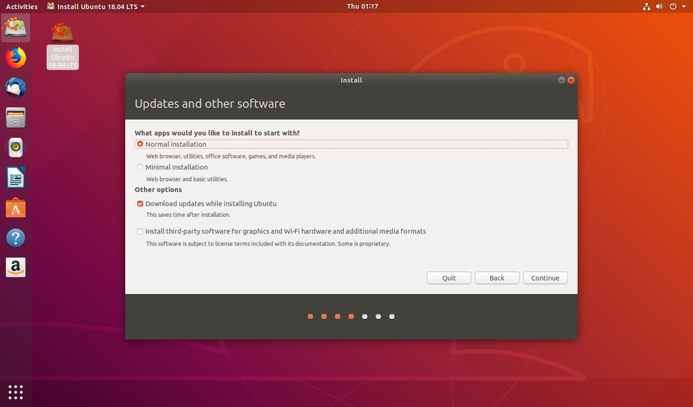Enable Install third-party software checkbox

click(140, 231)
